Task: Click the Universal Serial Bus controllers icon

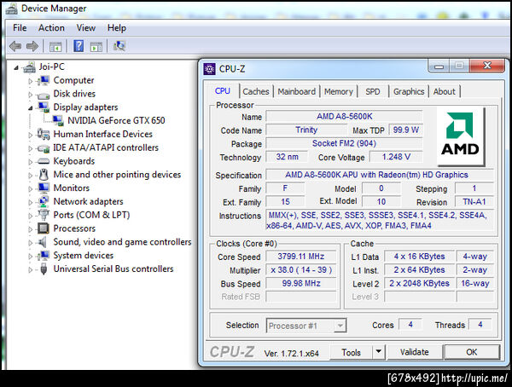Action: (44, 269)
